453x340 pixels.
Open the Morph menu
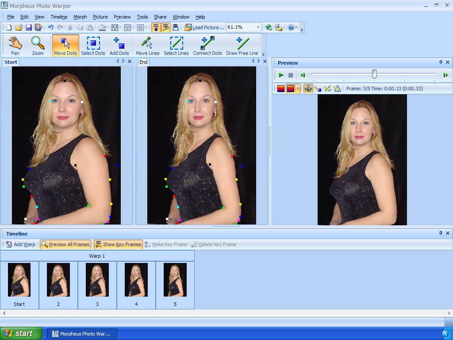click(x=80, y=17)
